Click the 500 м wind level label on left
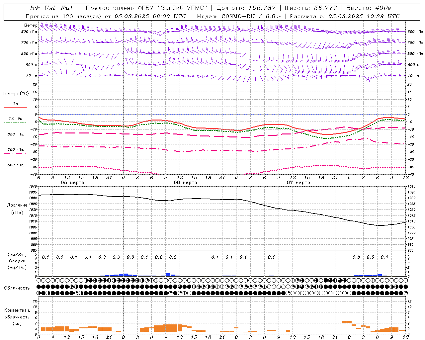Image resolution: width=425 pixels, height=340 pixels. (x=32, y=65)
